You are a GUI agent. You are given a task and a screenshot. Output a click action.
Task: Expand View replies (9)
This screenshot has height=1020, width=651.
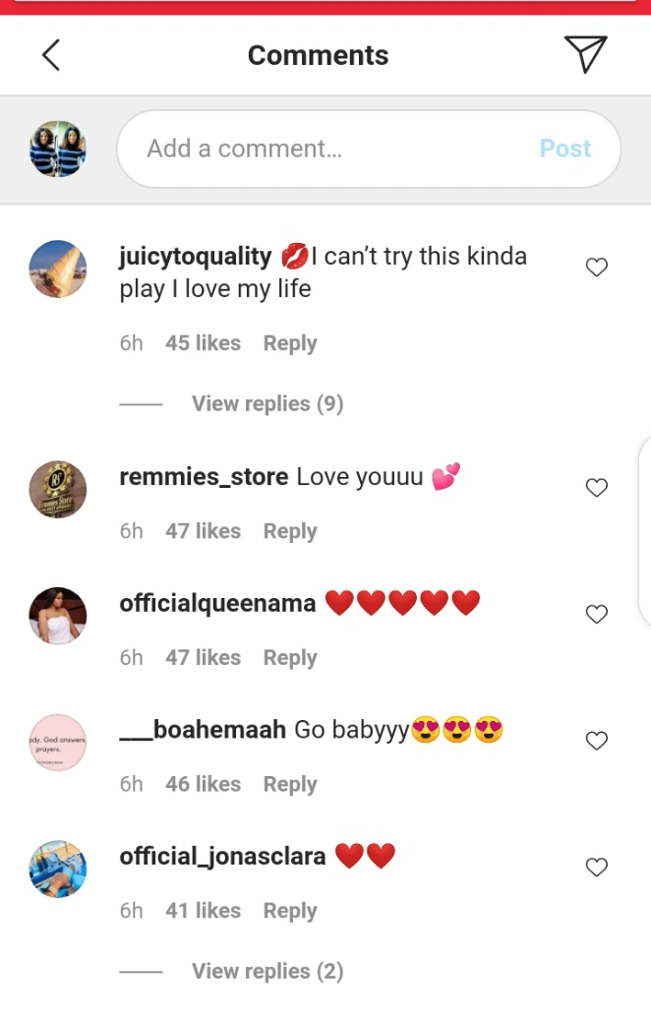pyautogui.click(x=266, y=403)
